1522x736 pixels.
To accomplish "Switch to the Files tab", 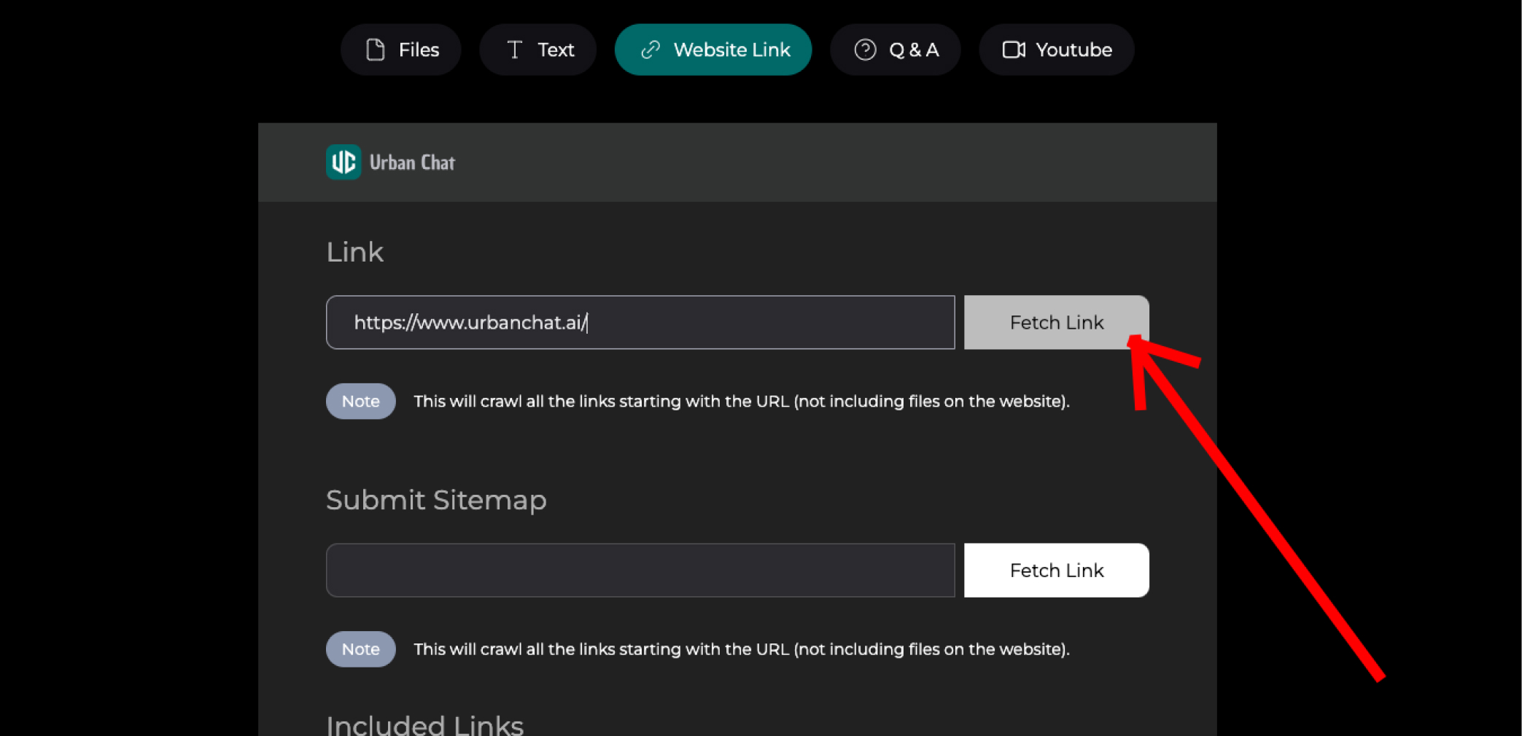I will tap(401, 50).
